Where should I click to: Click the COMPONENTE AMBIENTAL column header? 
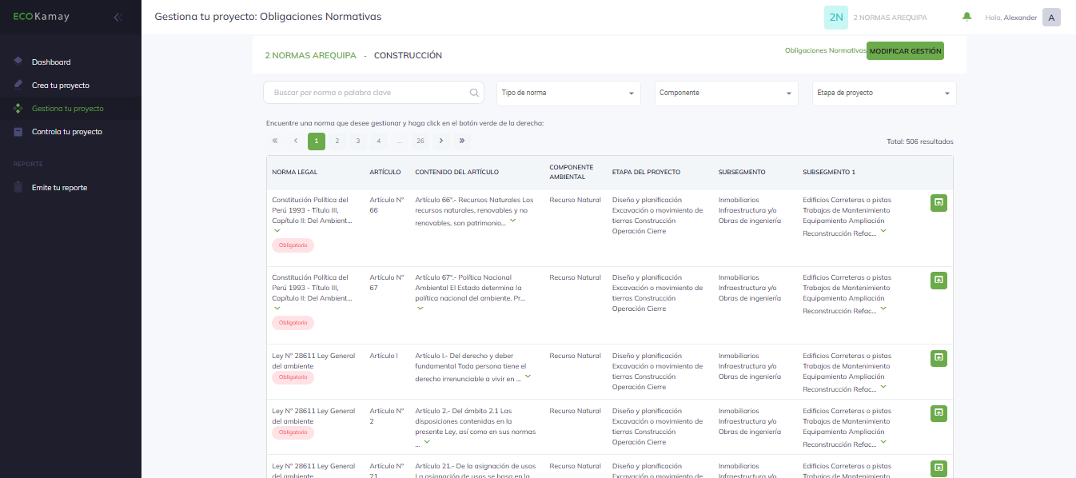pyautogui.click(x=572, y=172)
